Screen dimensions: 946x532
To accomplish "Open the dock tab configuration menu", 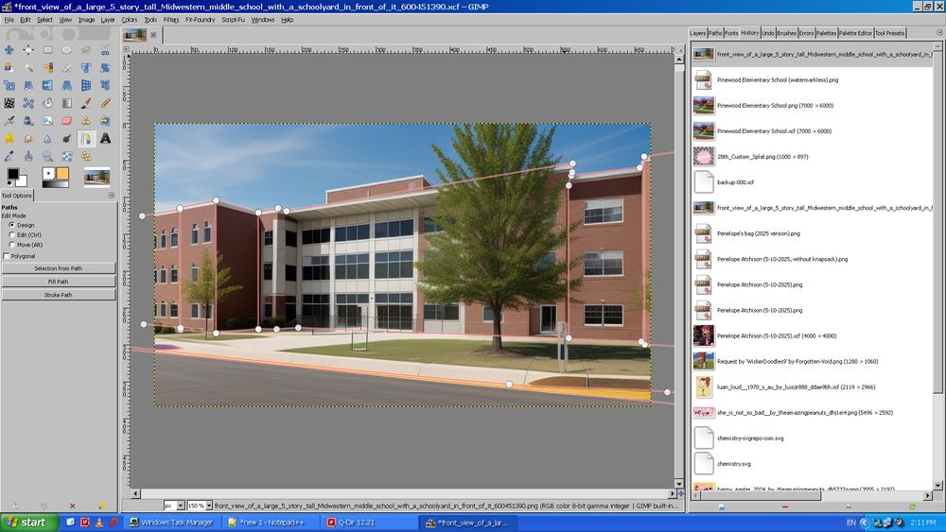I will click(939, 32).
